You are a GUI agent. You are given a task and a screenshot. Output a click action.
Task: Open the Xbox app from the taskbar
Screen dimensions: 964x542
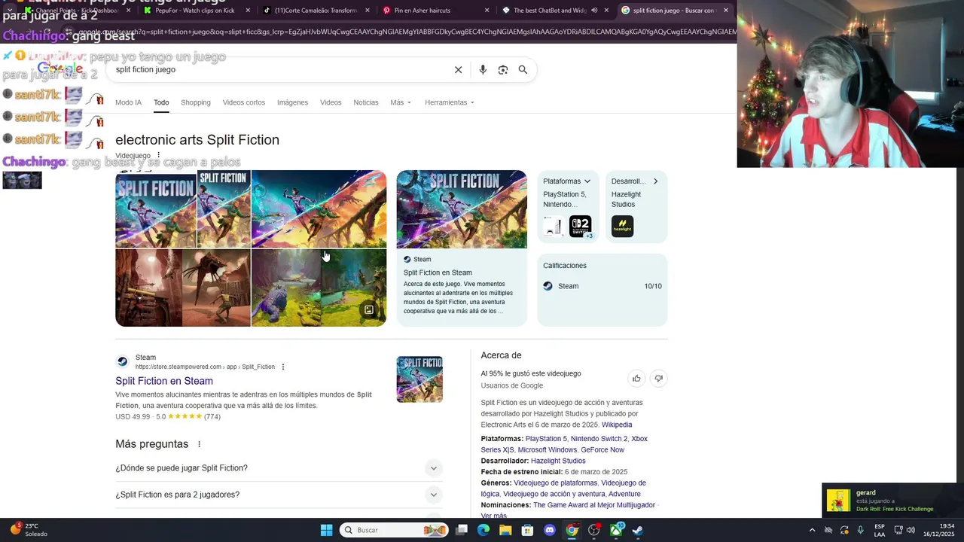[616, 530]
